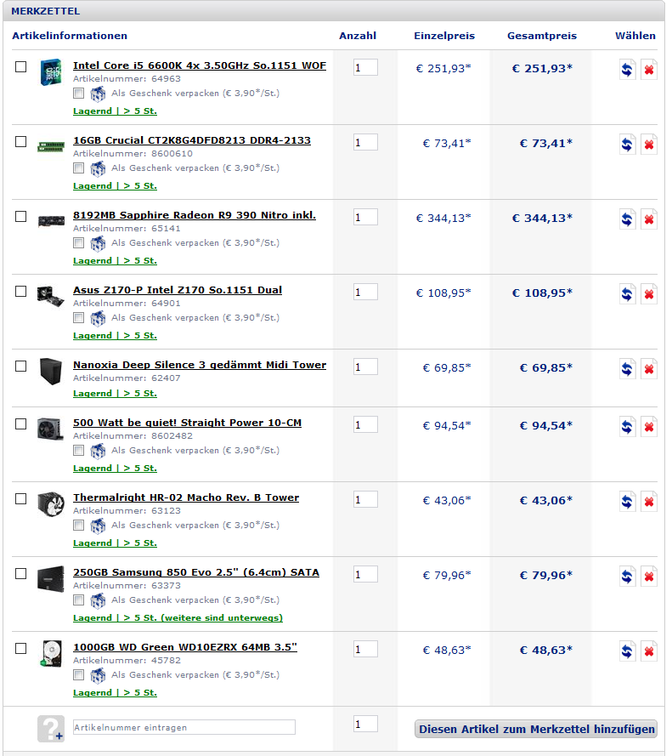Click stock status link of Samsung 850 Evo

pos(178,617)
